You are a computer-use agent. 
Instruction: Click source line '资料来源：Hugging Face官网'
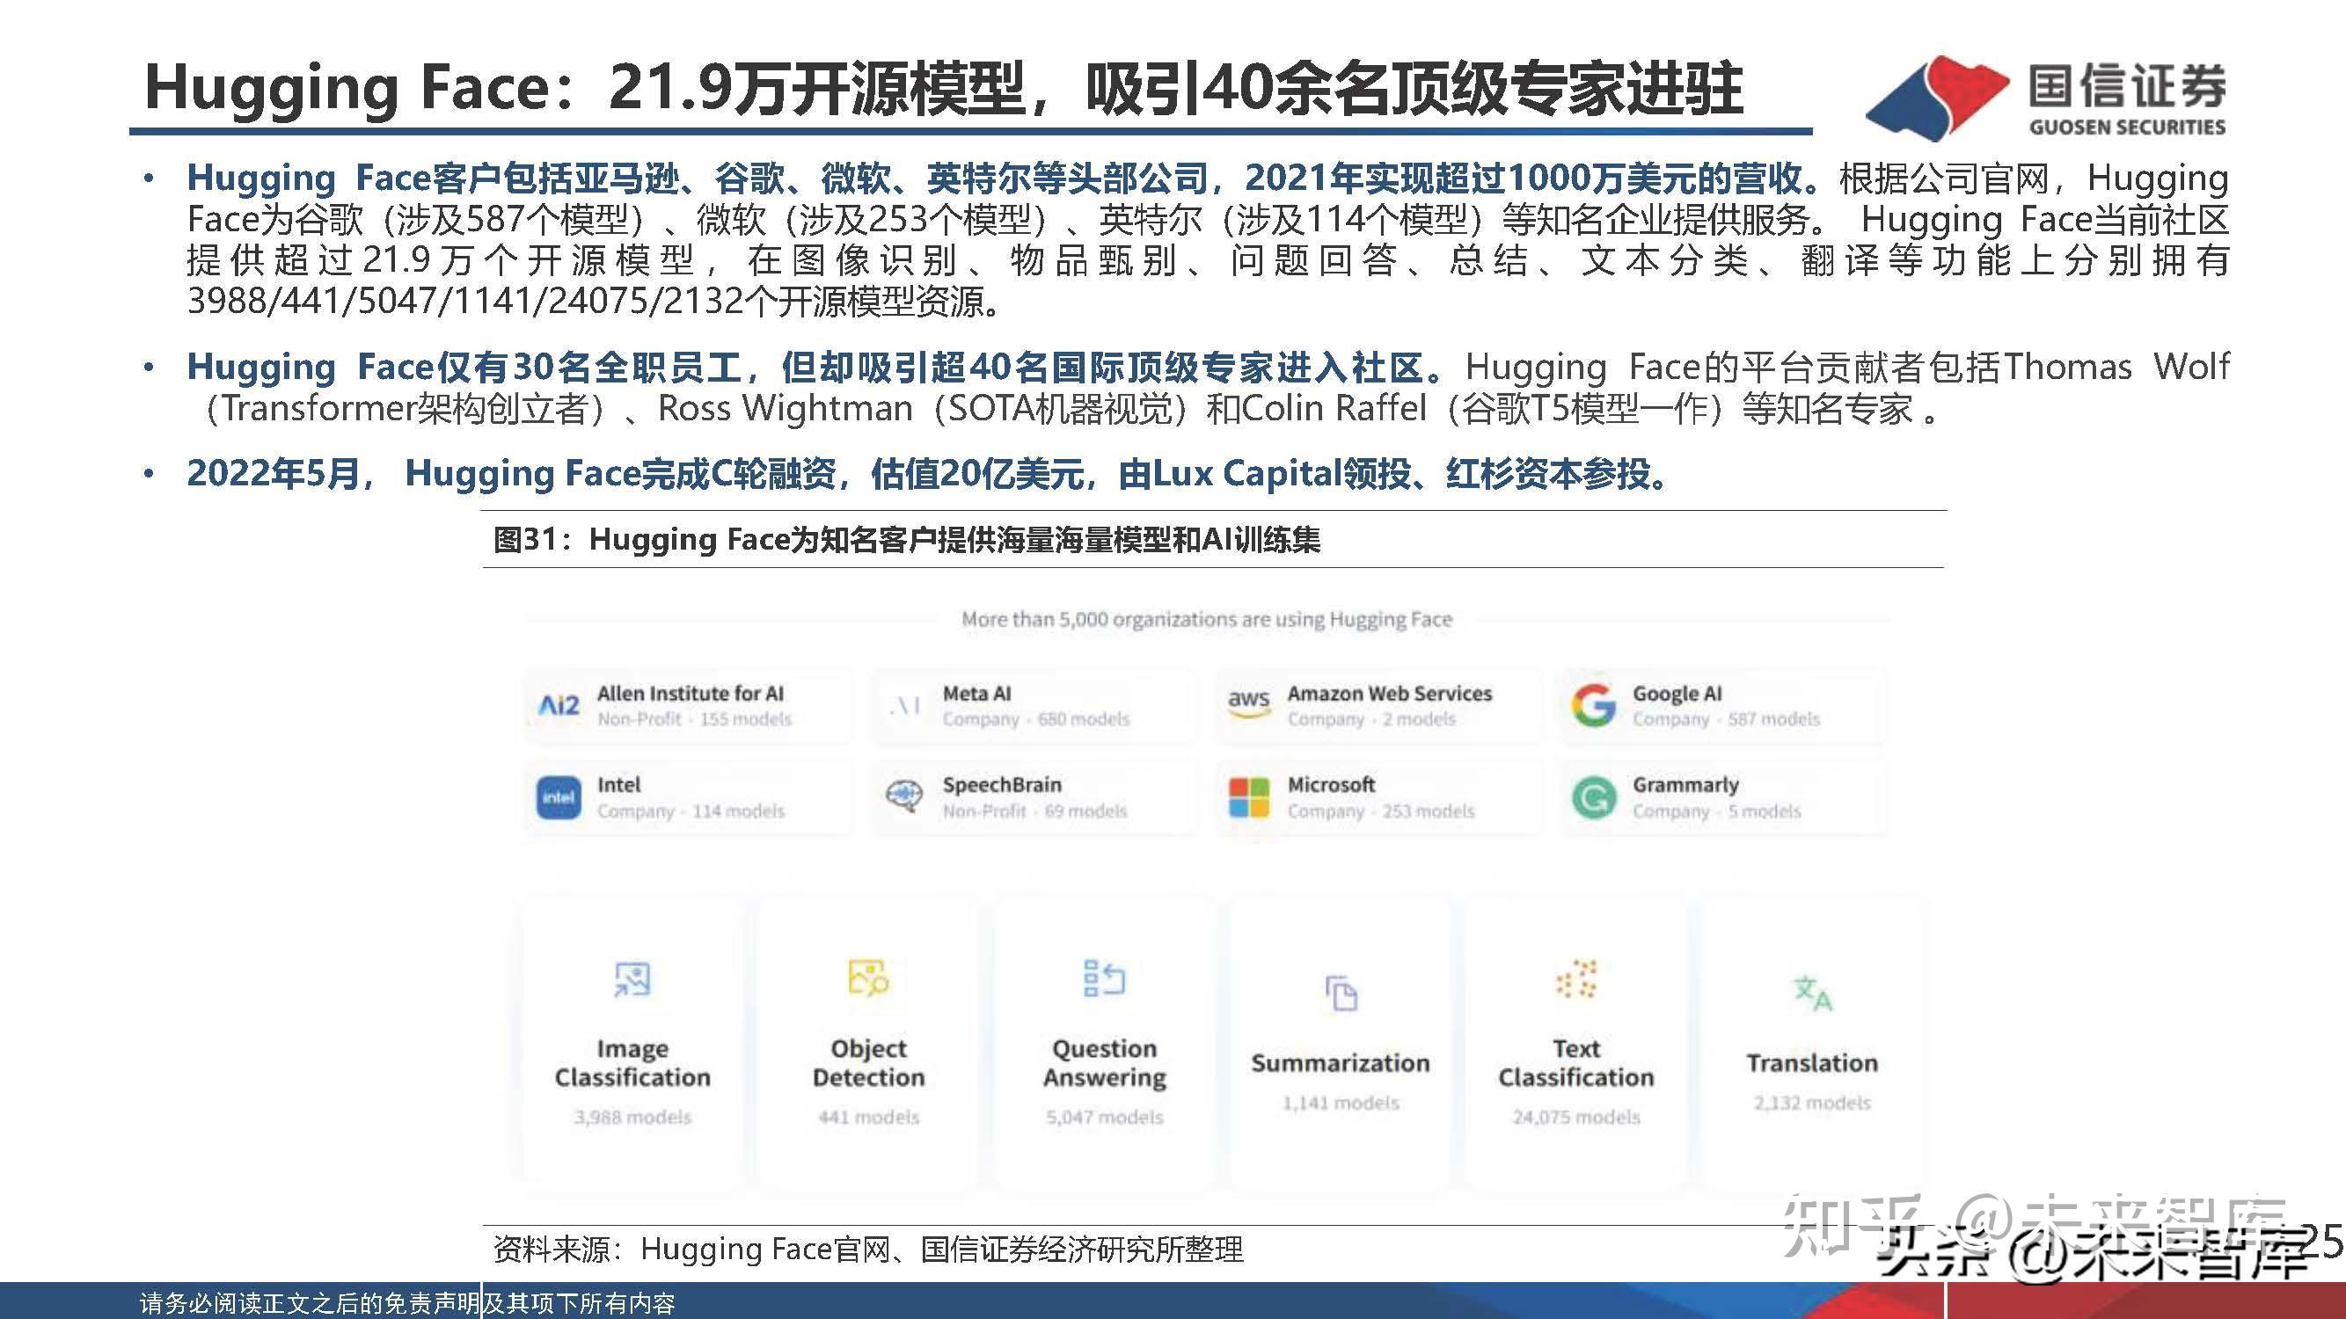pyautogui.click(x=867, y=1250)
